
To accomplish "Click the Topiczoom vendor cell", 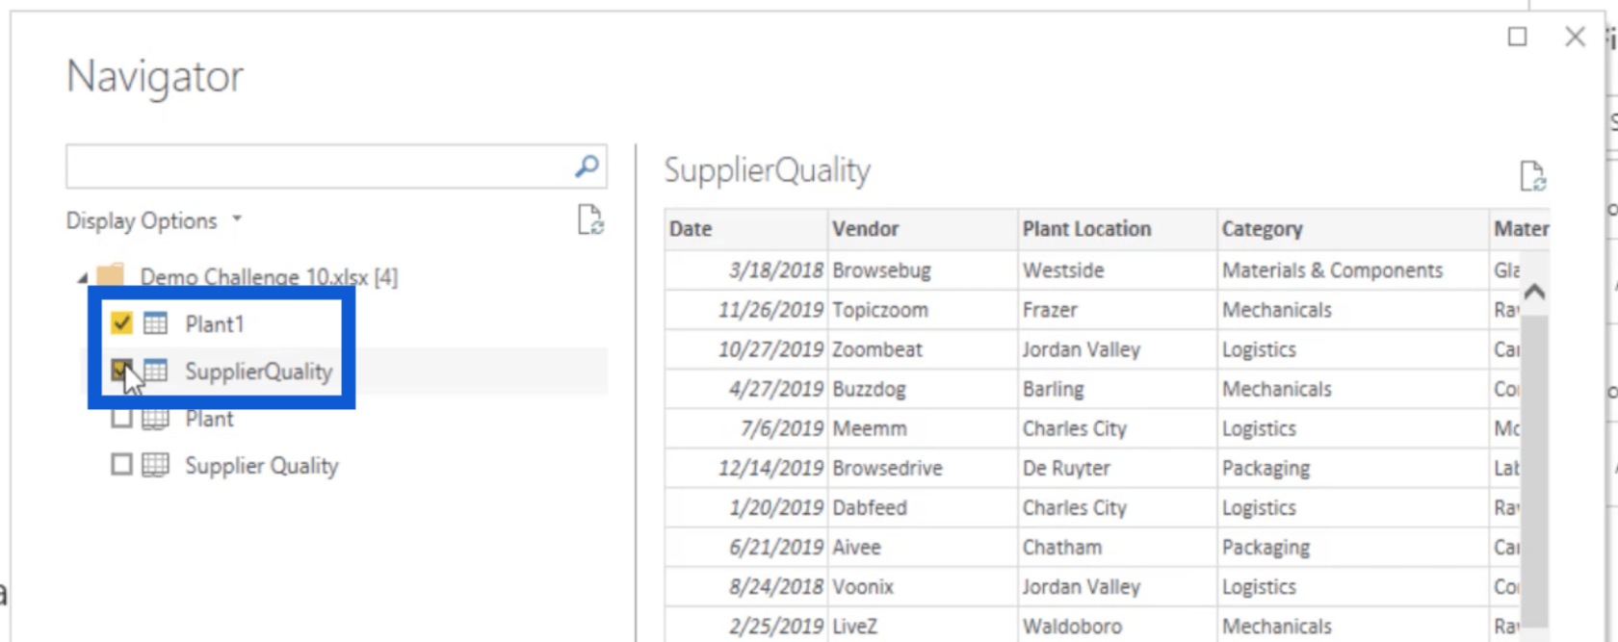I will click(922, 310).
